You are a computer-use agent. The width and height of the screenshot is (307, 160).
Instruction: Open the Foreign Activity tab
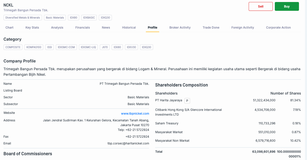click(243, 28)
